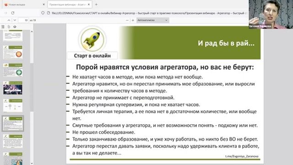Zoom out the PDF with minus button
The width and height of the screenshot is (293, 165).
127,20
